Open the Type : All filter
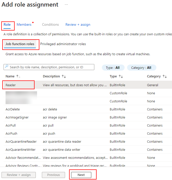This screenshot has height=180, width=172. 113,68
